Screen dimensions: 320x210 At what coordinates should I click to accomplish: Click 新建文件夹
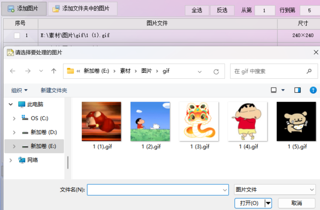pyautogui.click(x=54, y=90)
